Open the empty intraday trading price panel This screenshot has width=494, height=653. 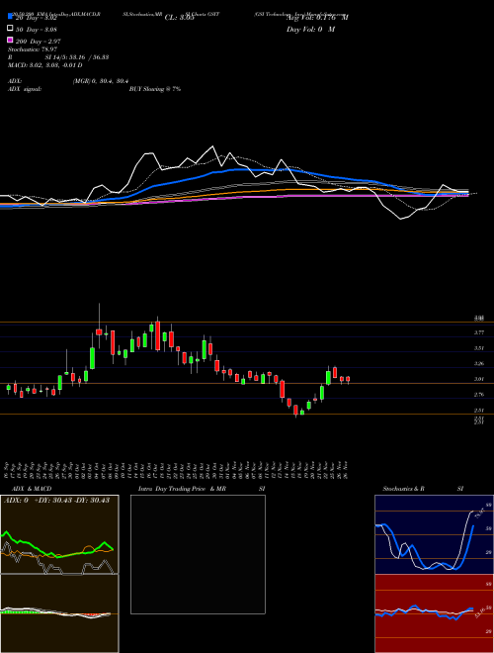pyautogui.click(x=198, y=554)
